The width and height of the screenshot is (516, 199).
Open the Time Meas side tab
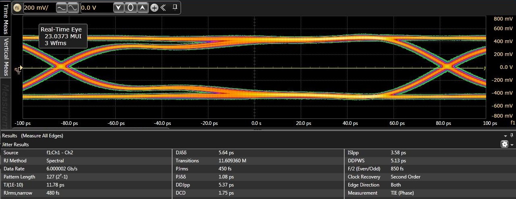click(6, 18)
